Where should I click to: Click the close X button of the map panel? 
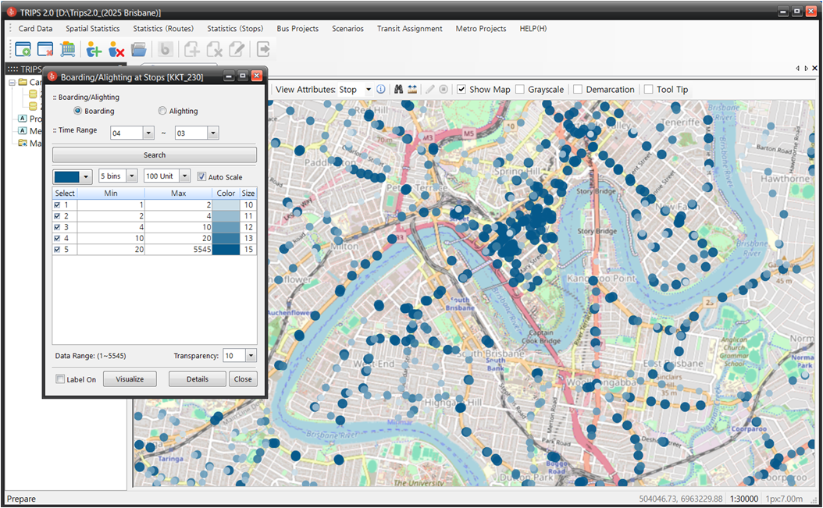pos(814,68)
